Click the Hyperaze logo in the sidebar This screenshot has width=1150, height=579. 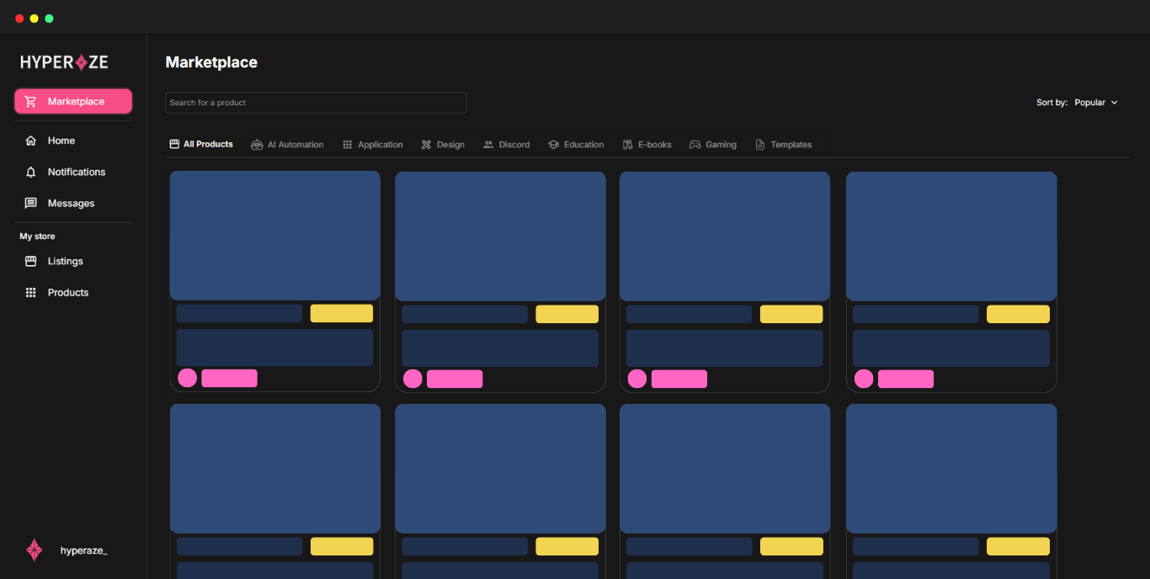64,62
